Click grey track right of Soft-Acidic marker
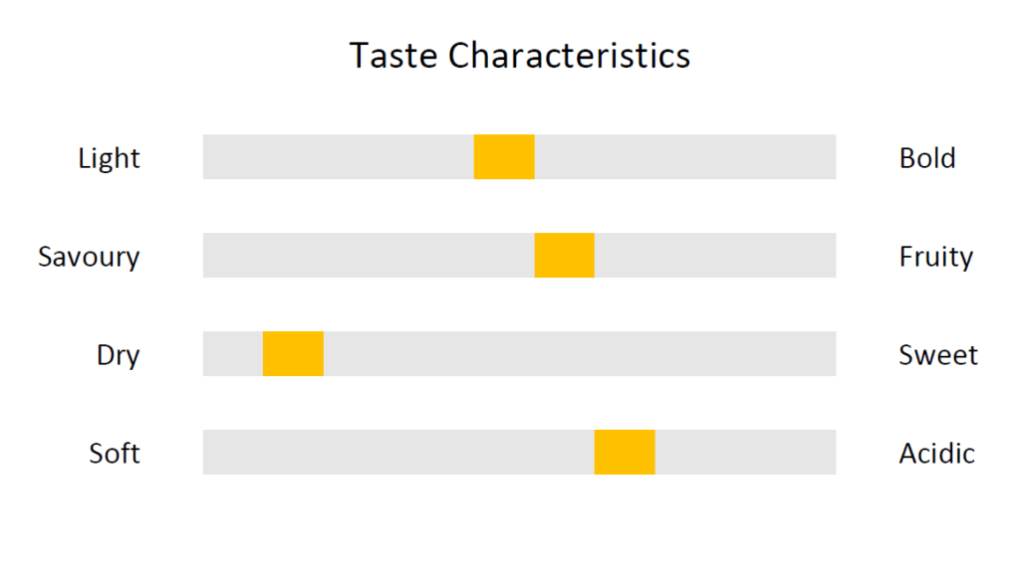 [x=745, y=452]
